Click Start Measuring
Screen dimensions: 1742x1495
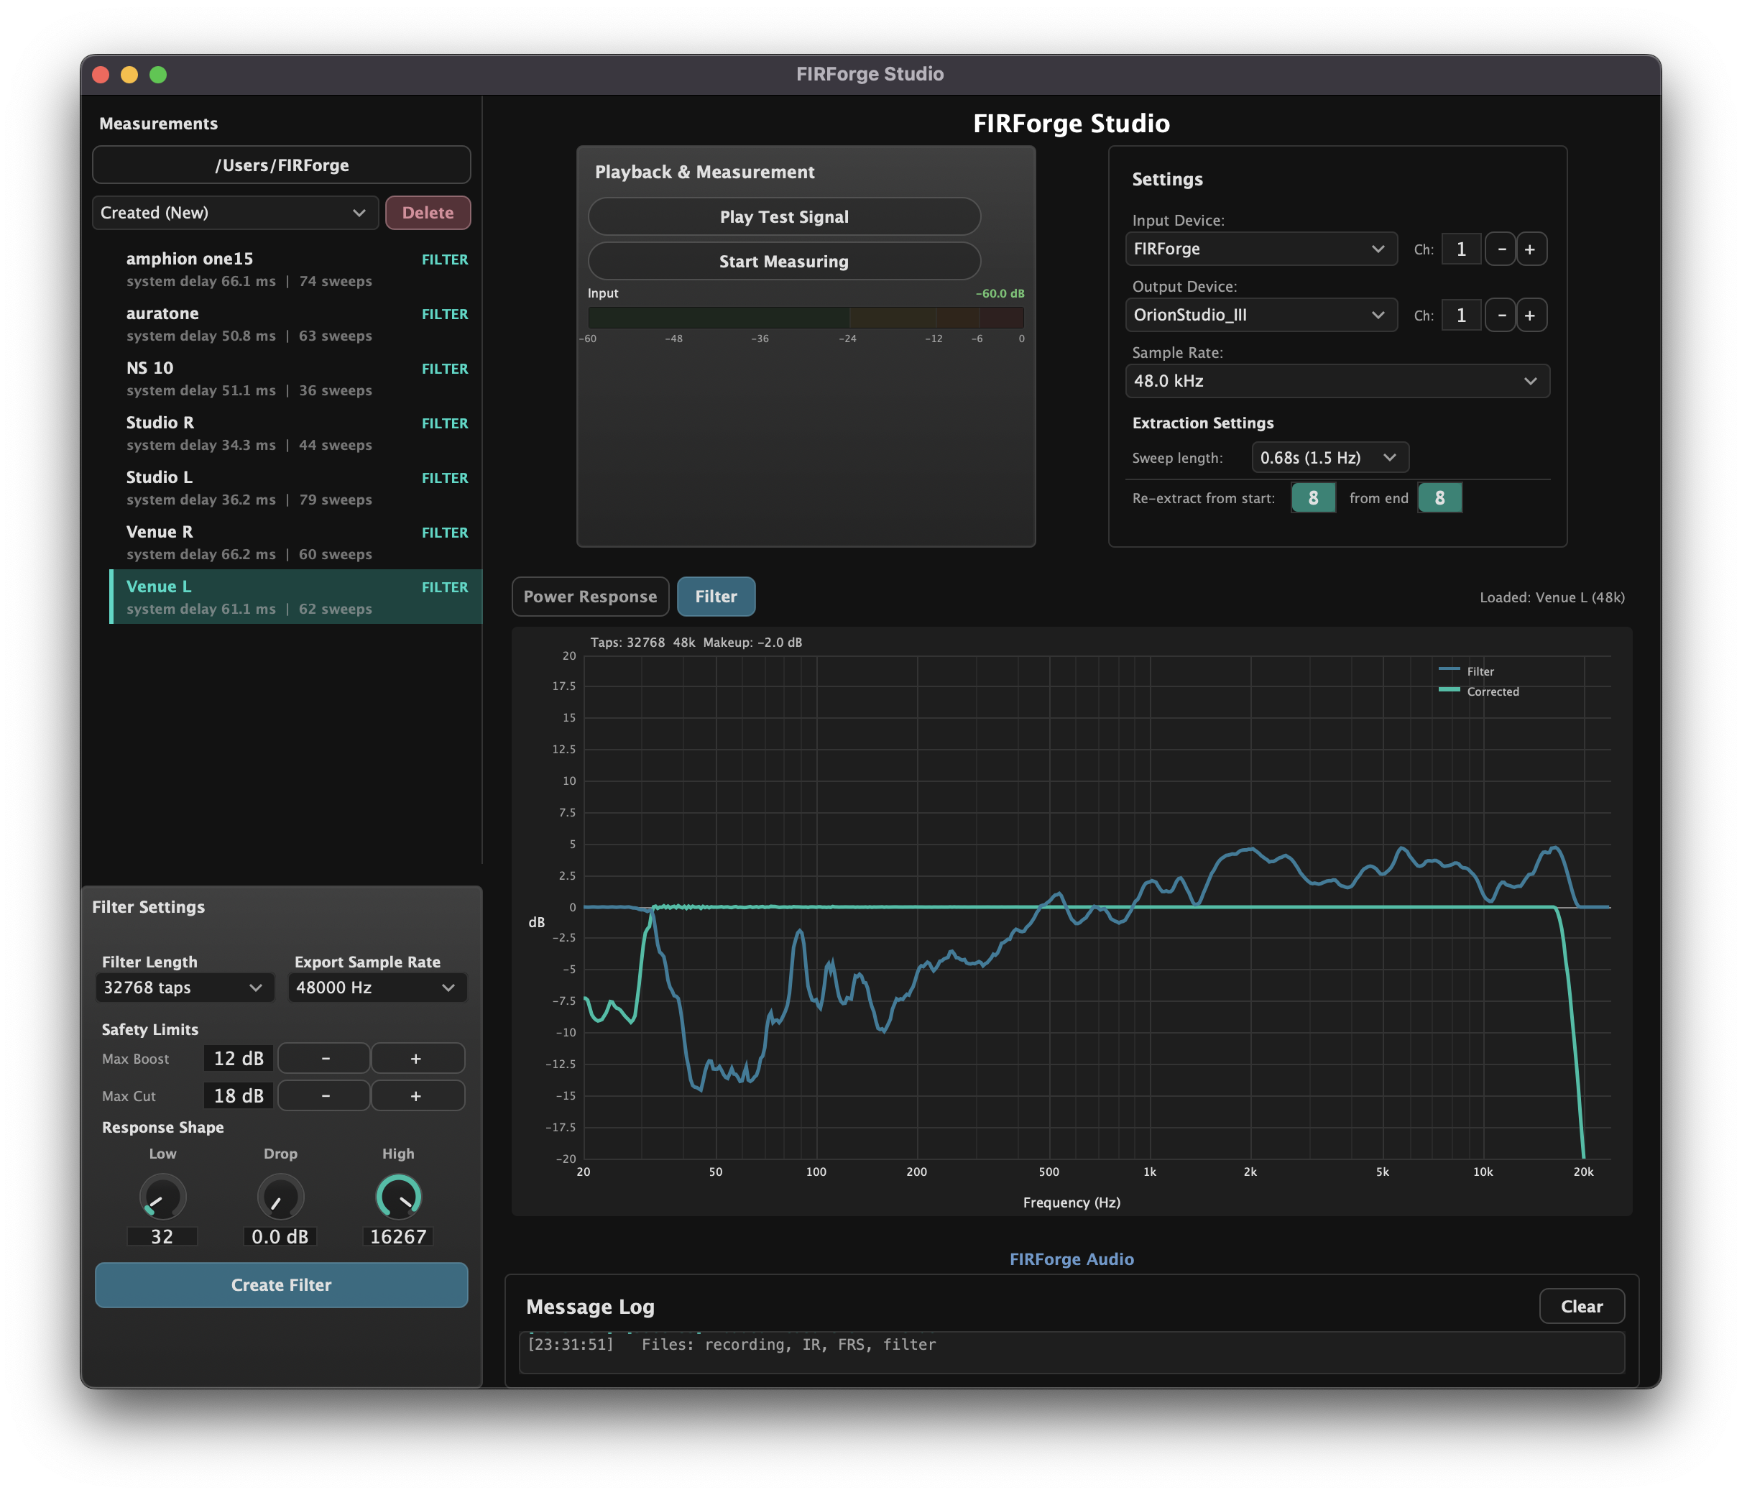[x=783, y=262]
